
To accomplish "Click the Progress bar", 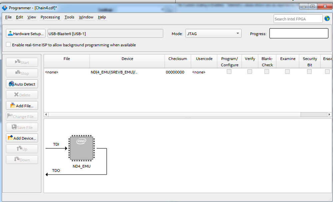I will pos(299,33).
